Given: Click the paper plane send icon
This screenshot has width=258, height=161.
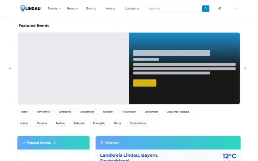Looking at the screenshot, I should 220,9.
